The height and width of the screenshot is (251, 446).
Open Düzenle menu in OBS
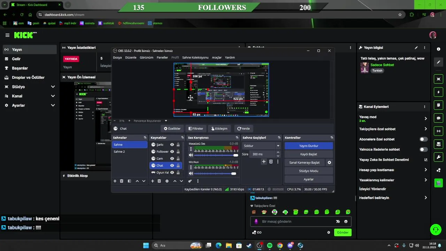click(131, 58)
